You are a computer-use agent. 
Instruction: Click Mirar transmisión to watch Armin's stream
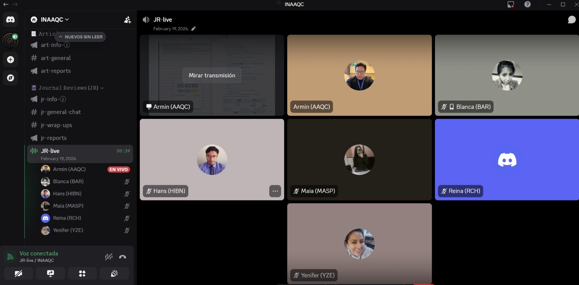(212, 75)
